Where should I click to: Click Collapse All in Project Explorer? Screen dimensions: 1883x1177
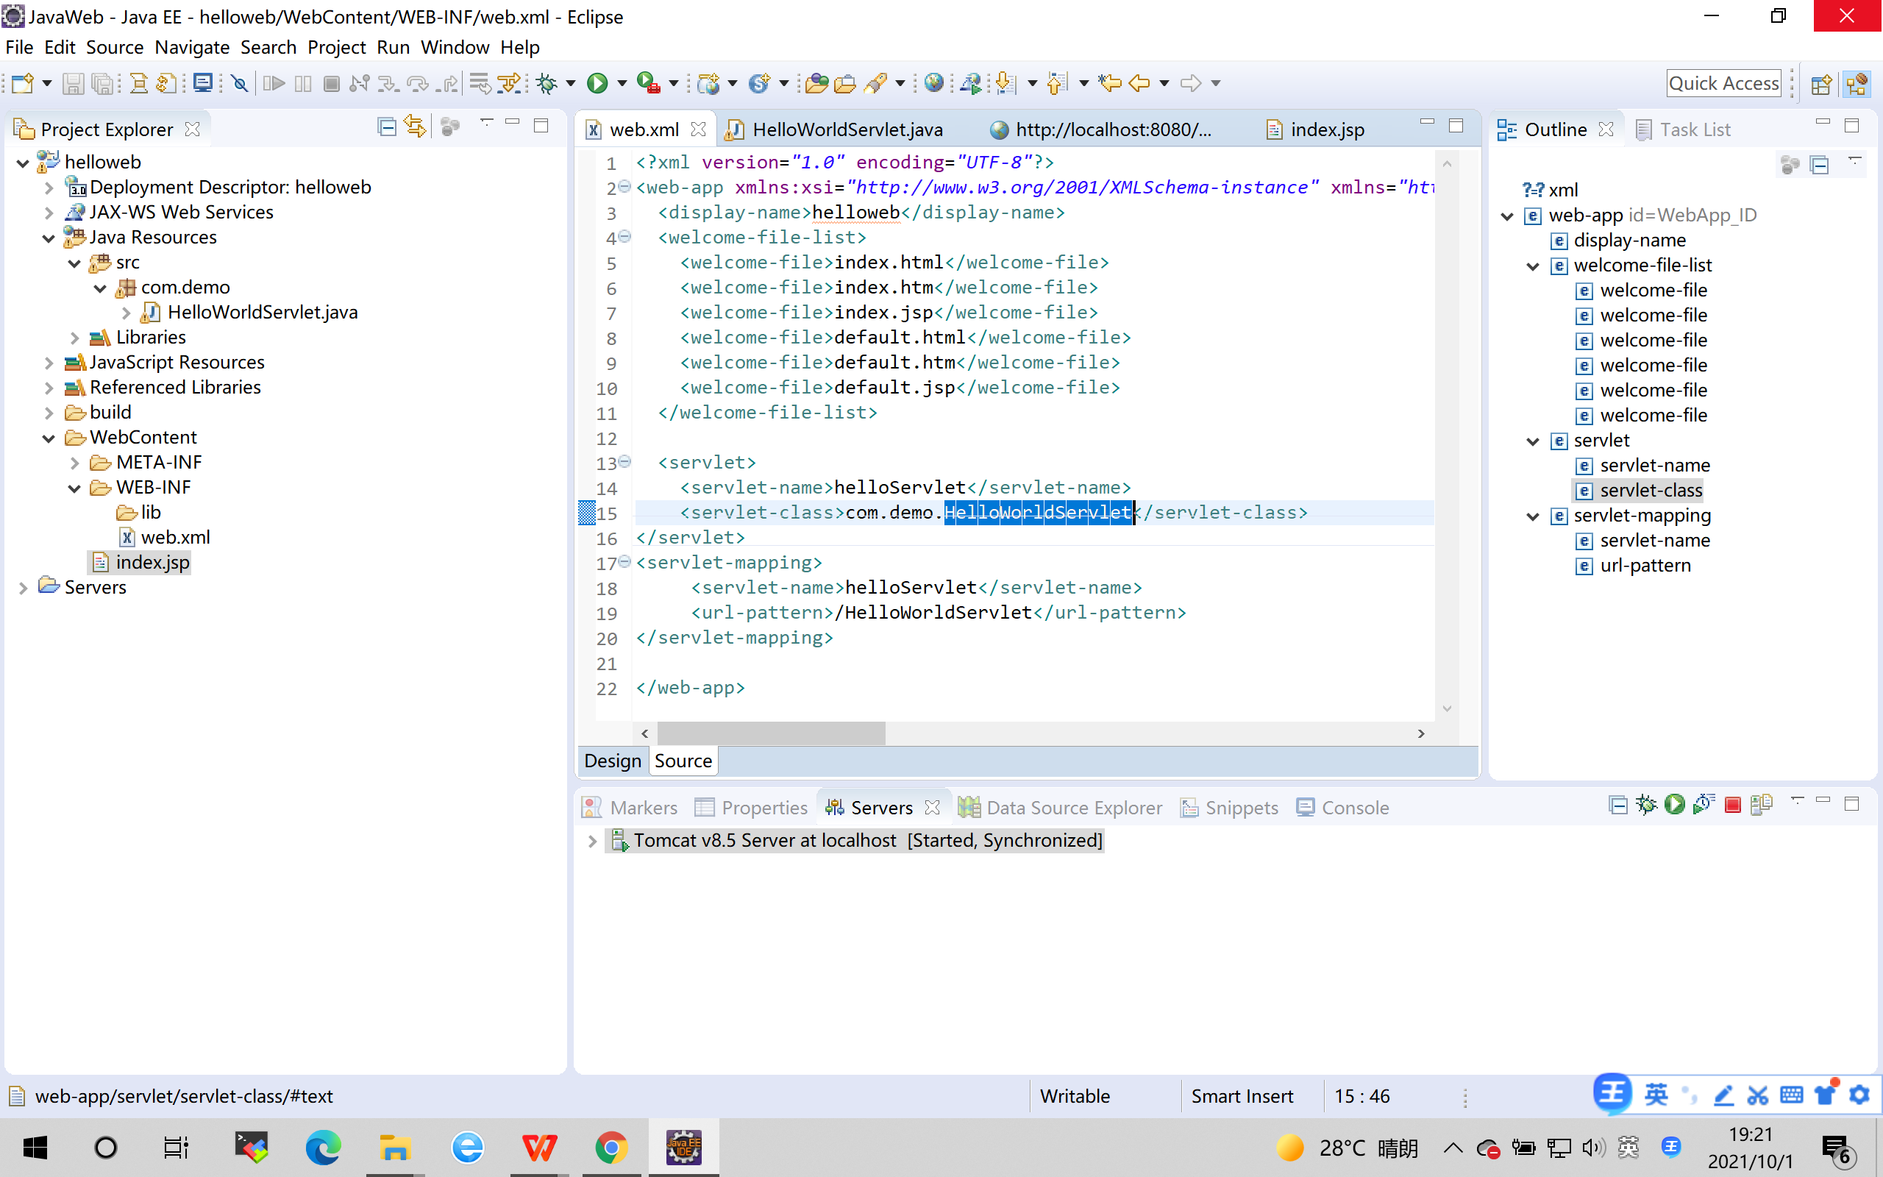pos(387,127)
